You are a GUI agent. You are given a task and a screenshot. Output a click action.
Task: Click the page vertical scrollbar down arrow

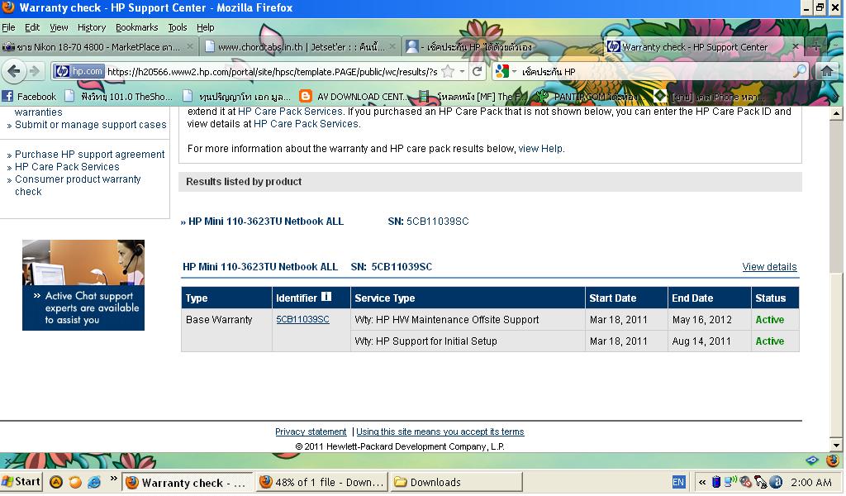[836, 445]
